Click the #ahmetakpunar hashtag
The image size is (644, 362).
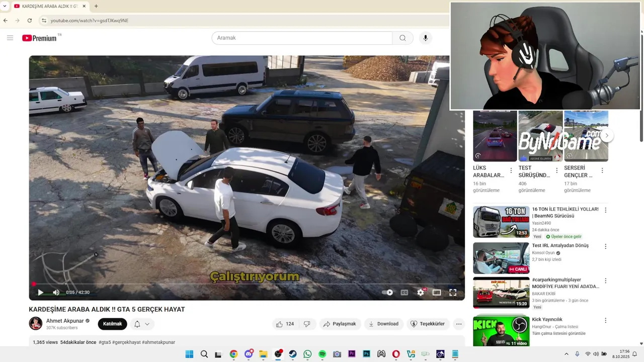tap(158, 342)
